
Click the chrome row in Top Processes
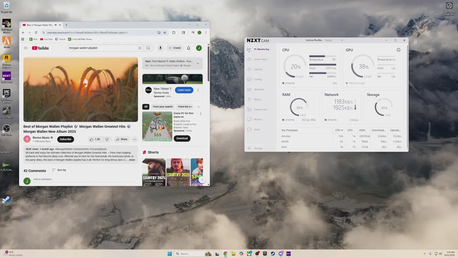[342, 136]
